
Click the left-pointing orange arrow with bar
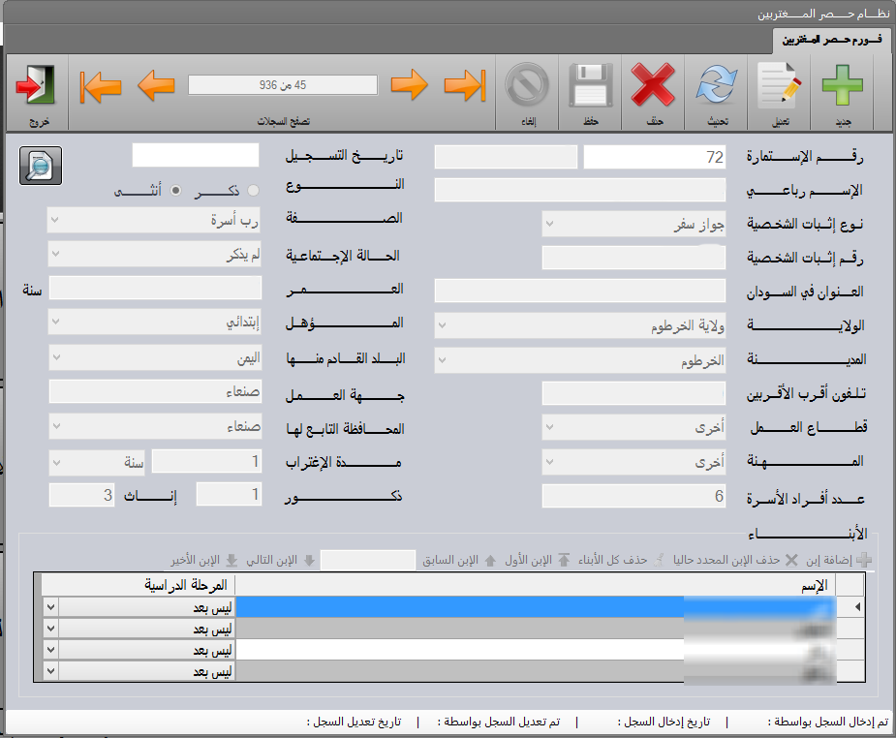tap(101, 86)
